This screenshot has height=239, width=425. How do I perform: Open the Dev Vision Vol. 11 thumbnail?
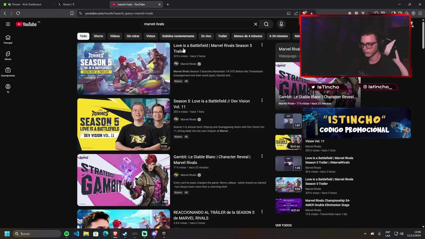pyautogui.click(x=124, y=124)
